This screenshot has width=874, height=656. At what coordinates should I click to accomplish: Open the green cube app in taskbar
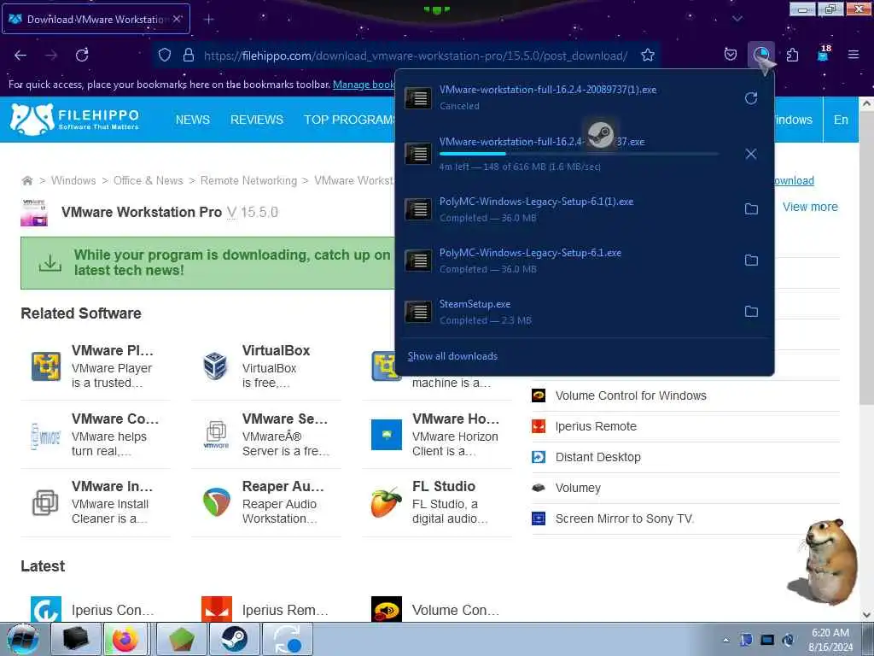tap(182, 639)
